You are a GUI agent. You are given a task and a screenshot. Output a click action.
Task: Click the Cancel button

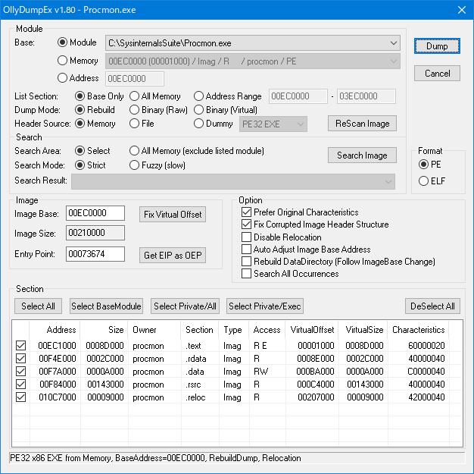pyautogui.click(x=437, y=74)
